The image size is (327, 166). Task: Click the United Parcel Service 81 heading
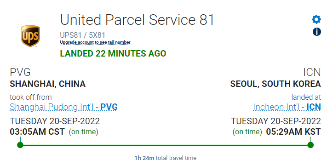click(137, 20)
